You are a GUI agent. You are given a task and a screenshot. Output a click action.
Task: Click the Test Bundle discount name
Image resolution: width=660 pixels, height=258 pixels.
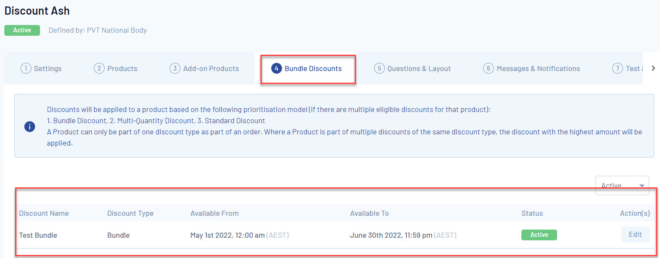(x=38, y=235)
